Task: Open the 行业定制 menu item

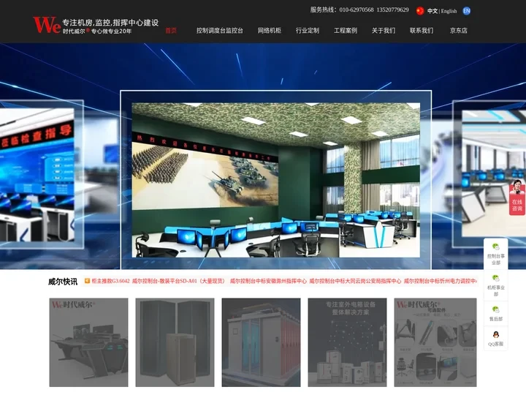Action: pyautogui.click(x=308, y=31)
